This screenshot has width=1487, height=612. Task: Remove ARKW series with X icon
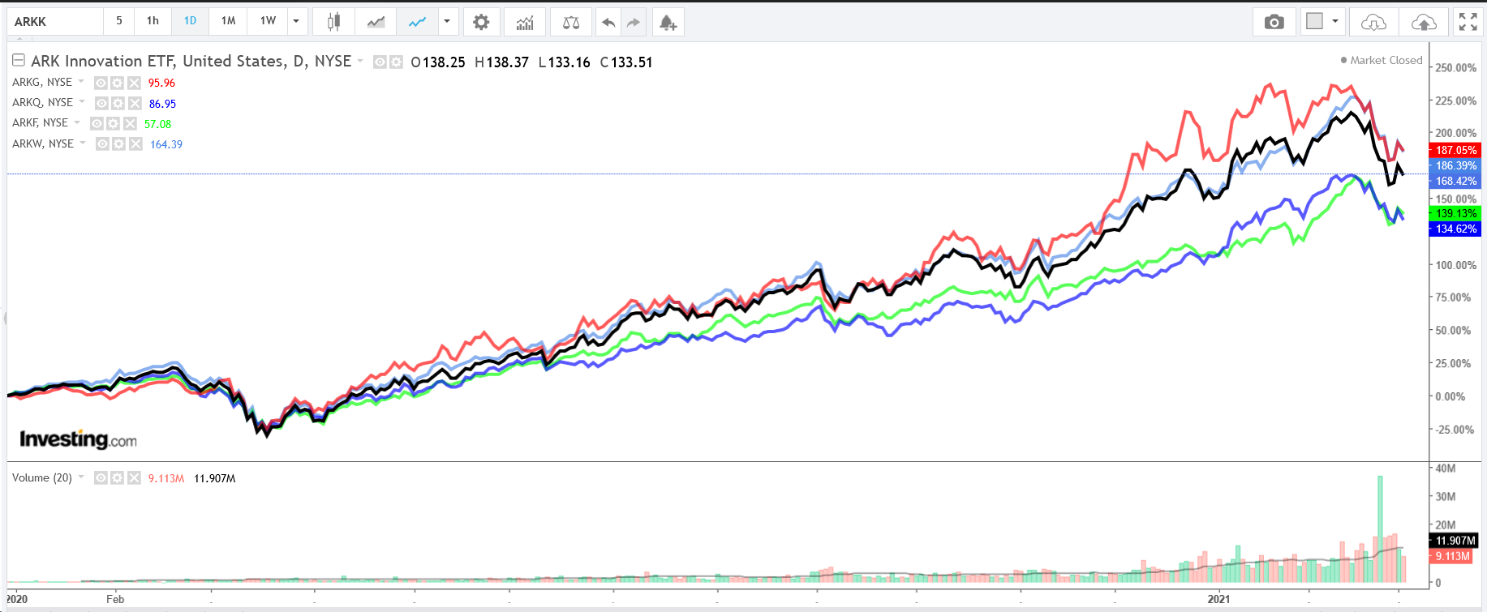[135, 143]
